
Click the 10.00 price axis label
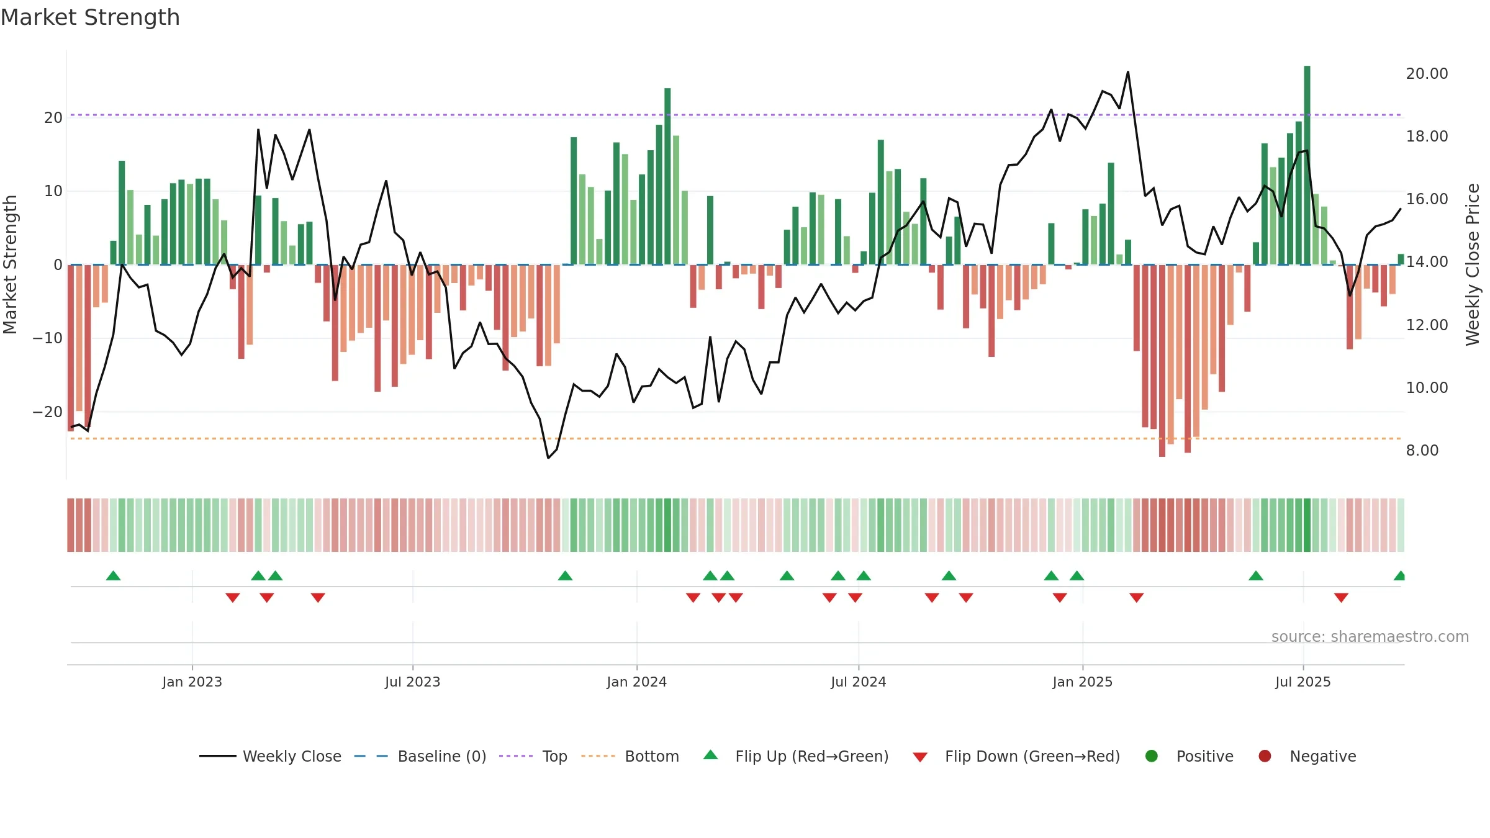click(x=1427, y=387)
